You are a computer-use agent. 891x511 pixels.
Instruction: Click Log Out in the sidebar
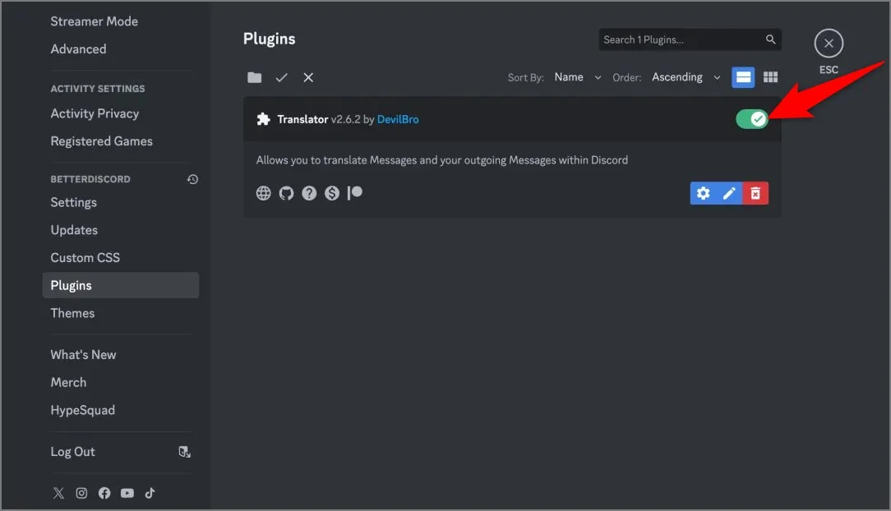click(72, 452)
